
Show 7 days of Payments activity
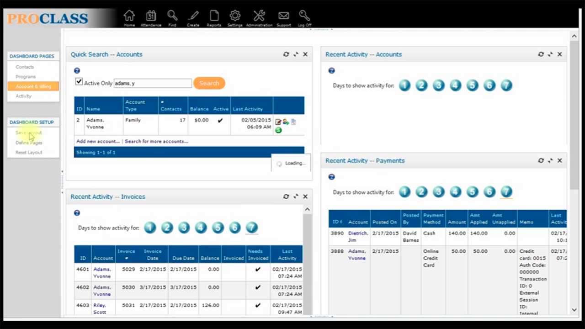506,192
